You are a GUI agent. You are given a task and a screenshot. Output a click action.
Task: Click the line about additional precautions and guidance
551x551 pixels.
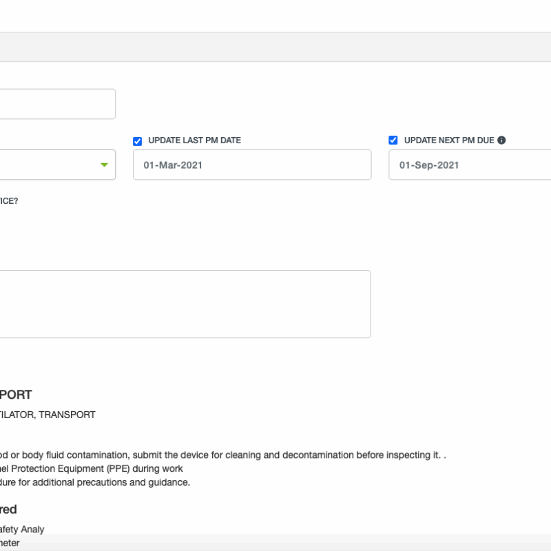pos(95,483)
